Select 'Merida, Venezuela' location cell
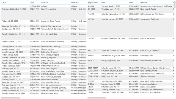 pos(148,38)
